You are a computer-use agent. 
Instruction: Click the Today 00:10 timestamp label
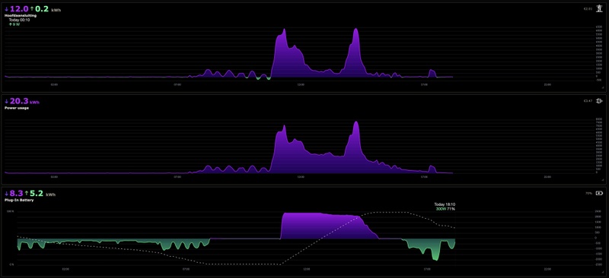[x=20, y=20]
